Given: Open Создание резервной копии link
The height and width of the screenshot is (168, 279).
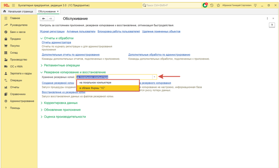Looking at the screenshot, I should 58,83.
